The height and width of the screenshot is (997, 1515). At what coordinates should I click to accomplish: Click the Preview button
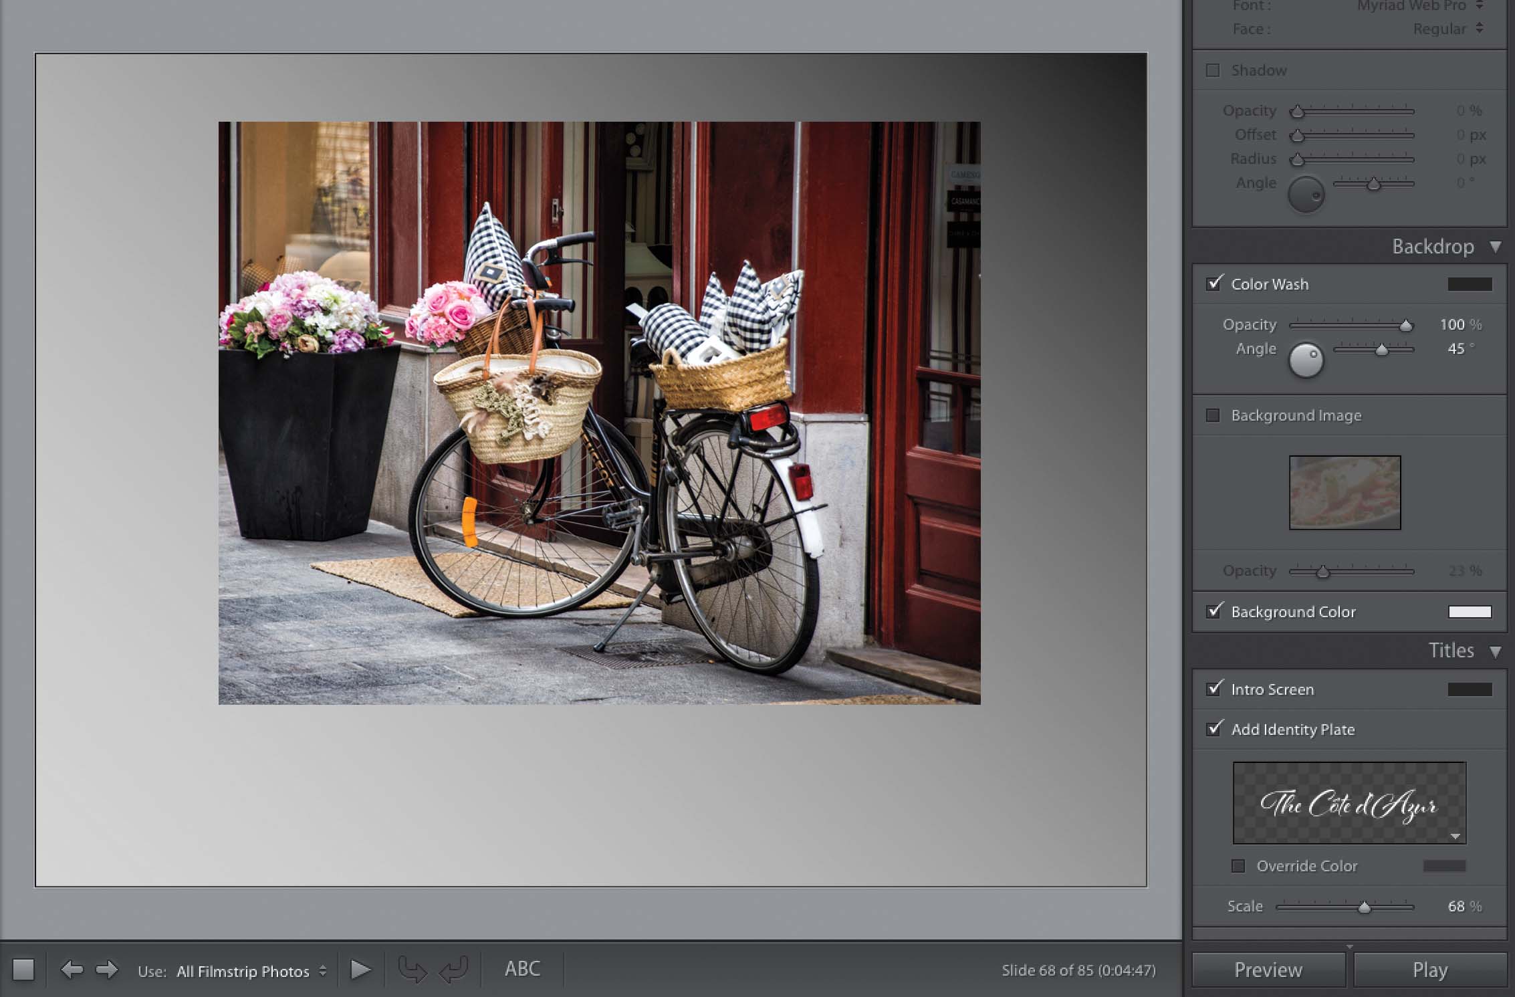coord(1268,970)
